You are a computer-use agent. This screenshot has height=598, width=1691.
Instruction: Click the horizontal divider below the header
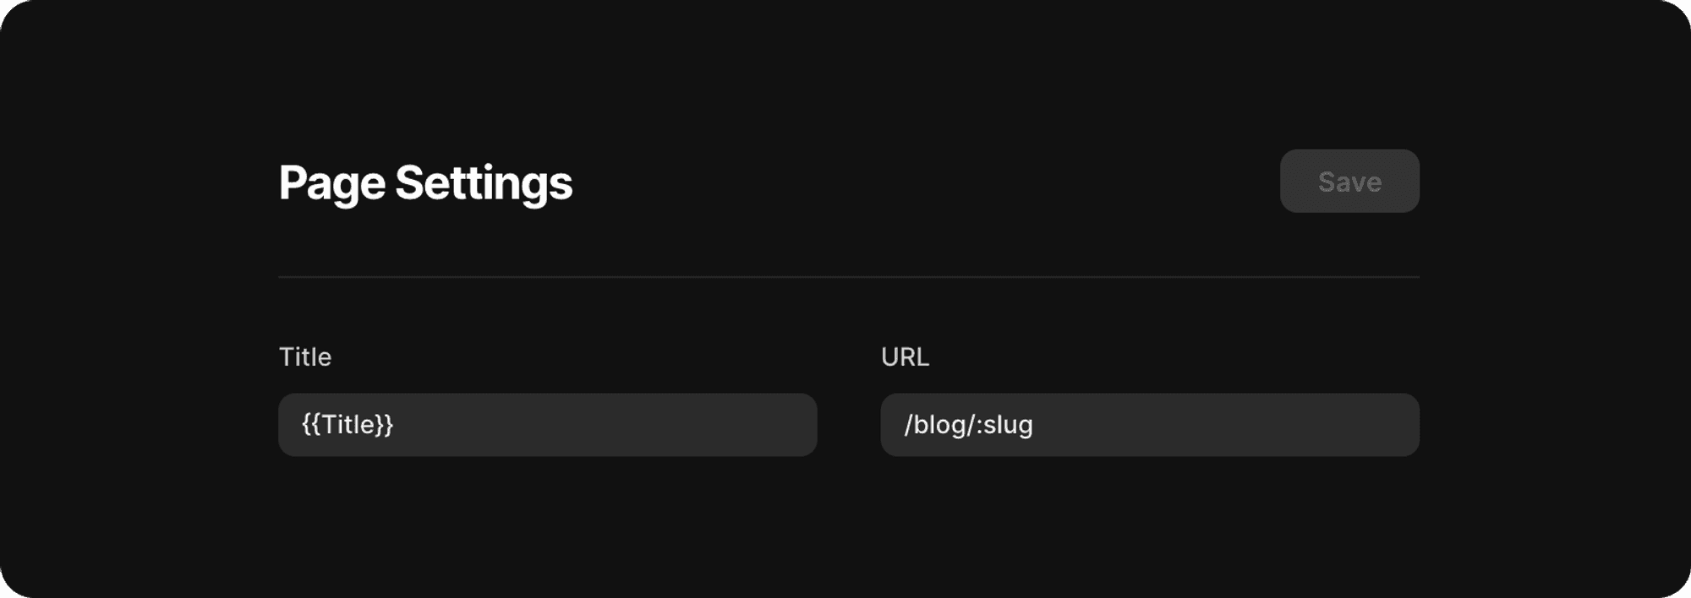pyautogui.click(x=849, y=276)
